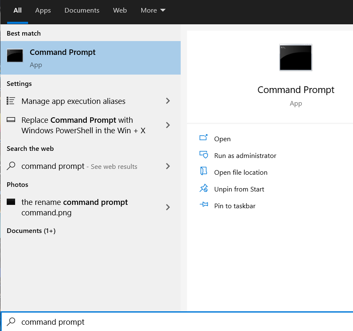Click the Unpin from Start icon
Image resolution: width=353 pixels, height=331 pixels.
(x=204, y=189)
